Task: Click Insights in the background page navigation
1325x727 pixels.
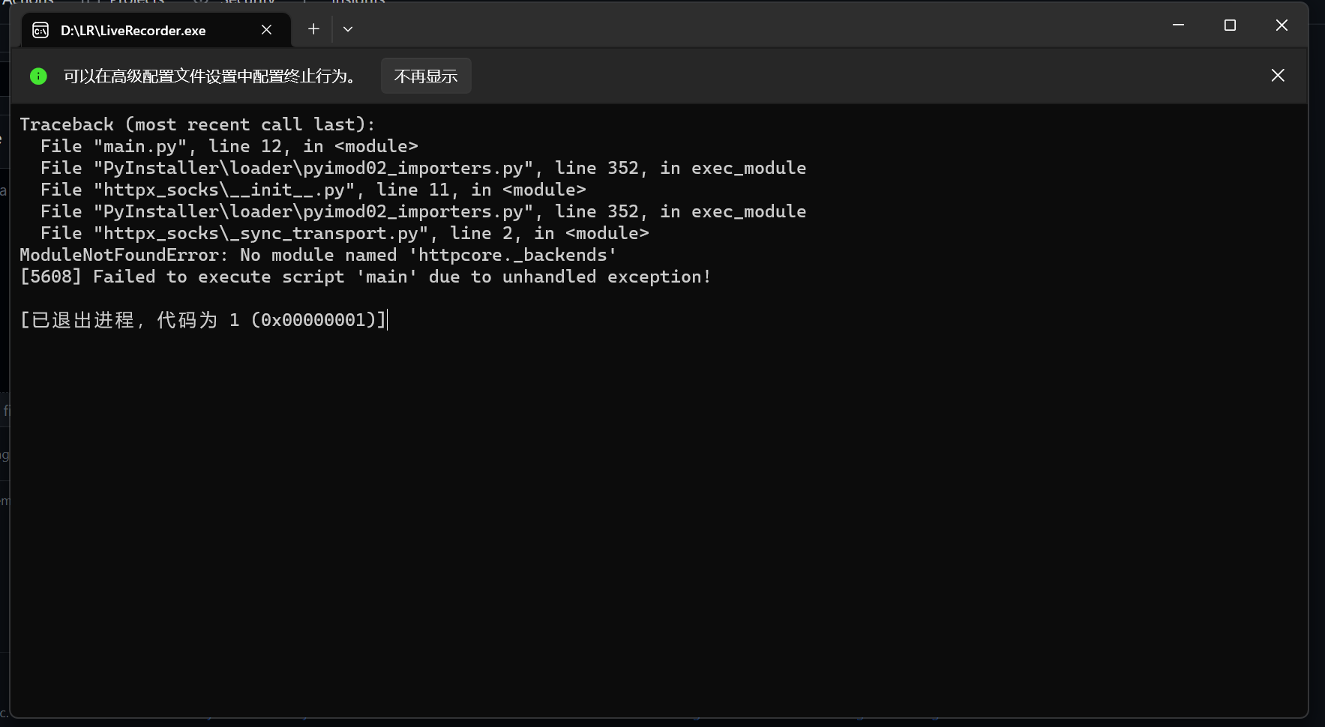Action: [x=358, y=2]
